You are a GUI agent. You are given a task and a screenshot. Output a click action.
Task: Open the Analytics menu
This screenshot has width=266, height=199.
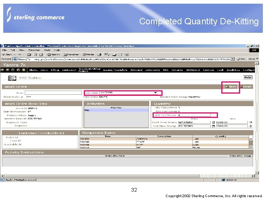pyautogui.click(x=233, y=70)
